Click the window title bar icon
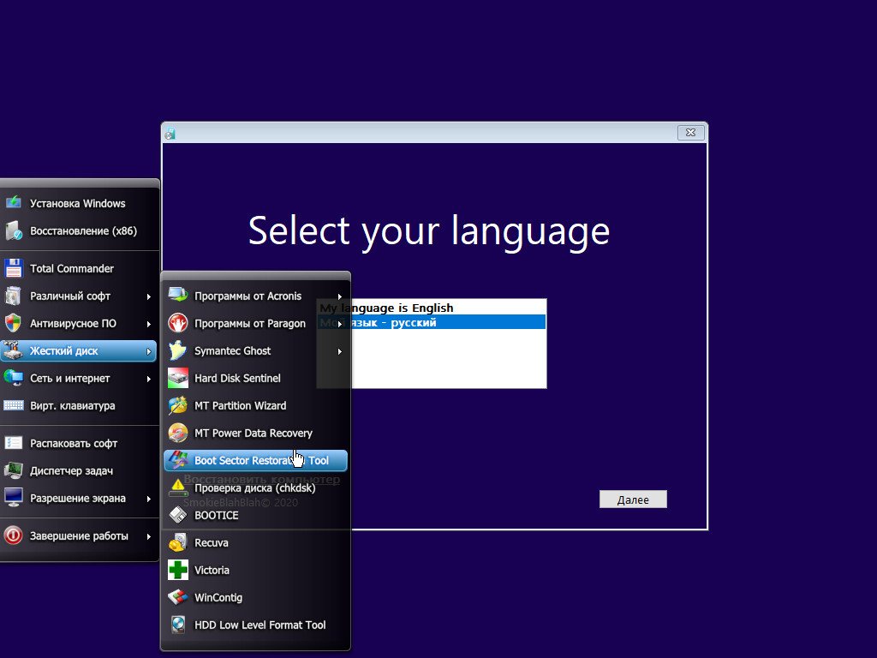 pyautogui.click(x=170, y=133)
